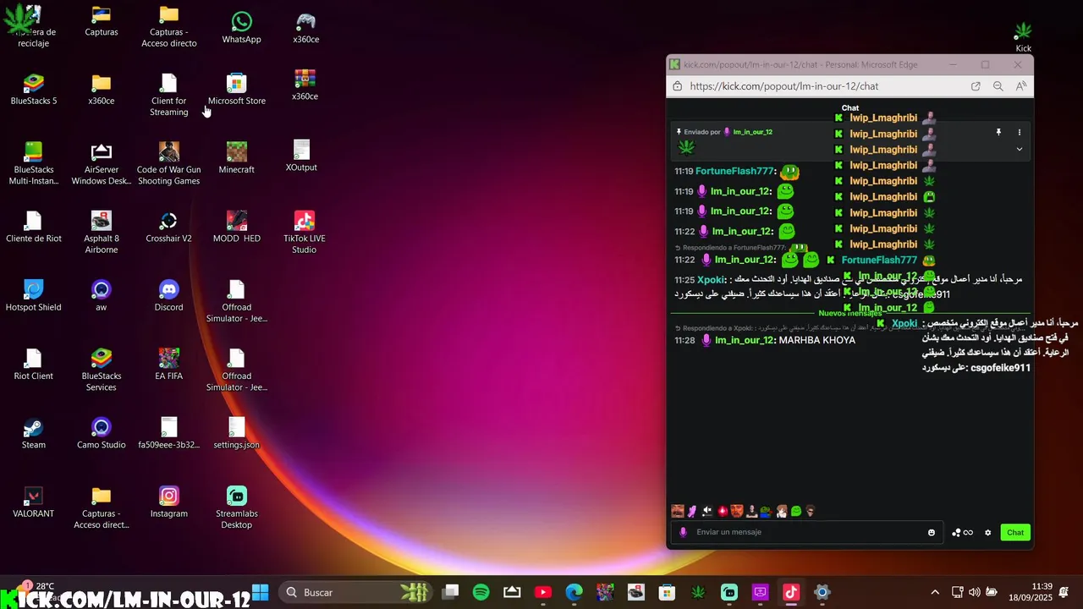Open the Microsoft Store desktop shortcut
This screenshot has width=1083, height=609.
237,90
